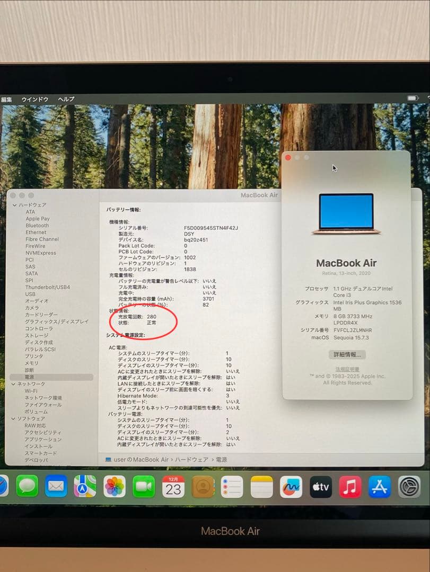
Task: Open the Reminders app icon
Action: [232, 486]
